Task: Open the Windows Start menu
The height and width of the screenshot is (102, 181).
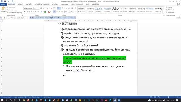Action: pos(2,100)
